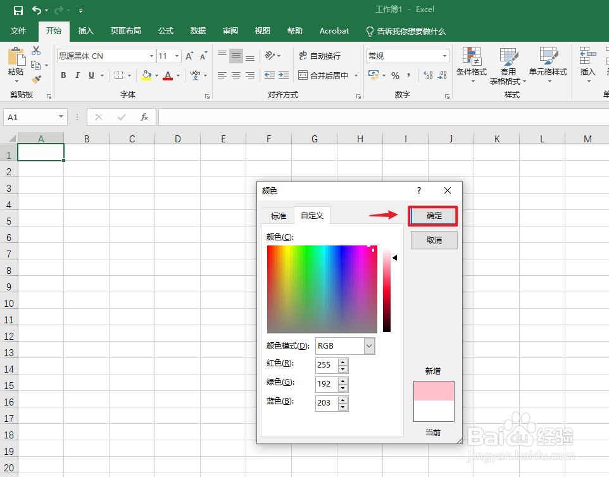
Task: Open the number format dropdown 常规
Action: click(x=444, y=56)
